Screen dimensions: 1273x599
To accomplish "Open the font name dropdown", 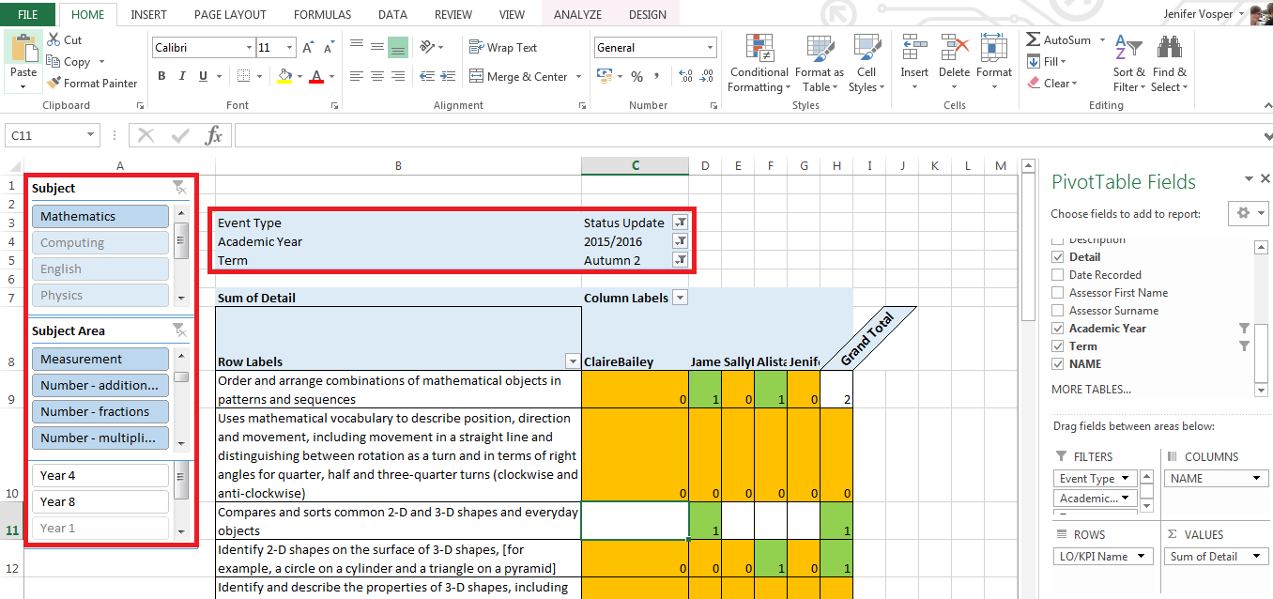I will tap(249, 48).
